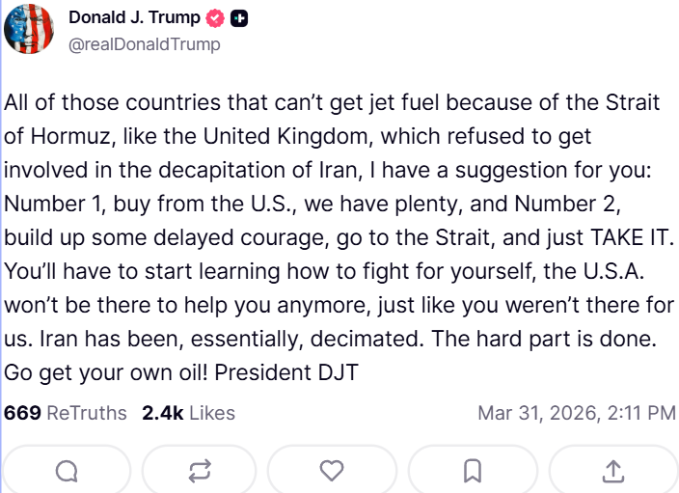
Task: Open the profile avatar picture
Action: coord(30,30)
